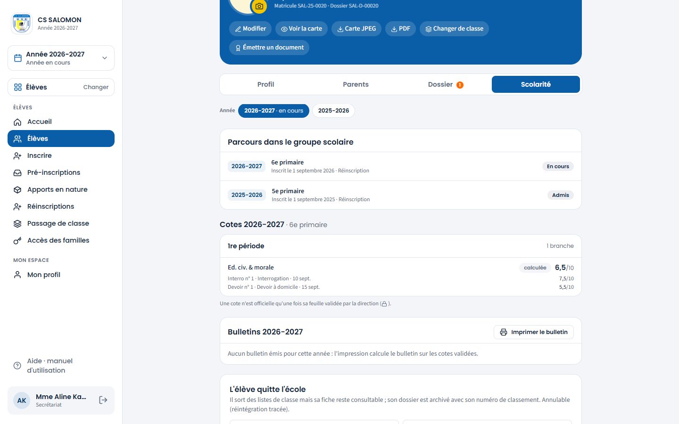Click the calendar icon in year selector
This screenshot has height=424, width=679.
(x=18, y=58)
